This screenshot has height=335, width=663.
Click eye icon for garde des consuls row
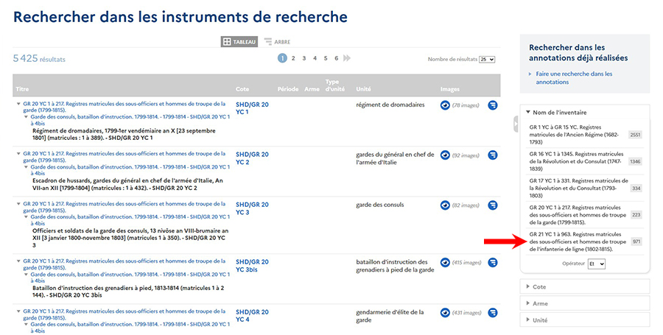[445, 205]
